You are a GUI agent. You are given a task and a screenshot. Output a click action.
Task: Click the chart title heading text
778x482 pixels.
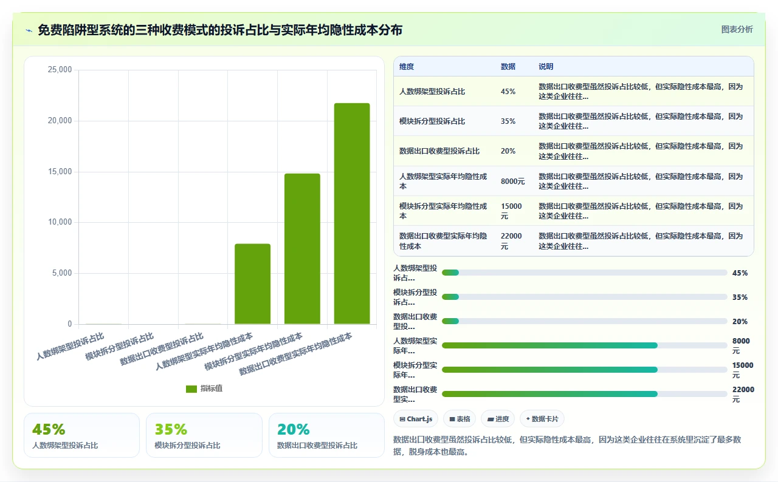(220, 30)
